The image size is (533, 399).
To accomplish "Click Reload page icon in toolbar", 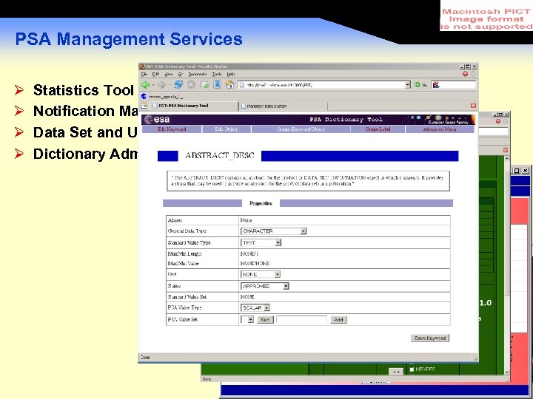I will [x=178, y=85].
